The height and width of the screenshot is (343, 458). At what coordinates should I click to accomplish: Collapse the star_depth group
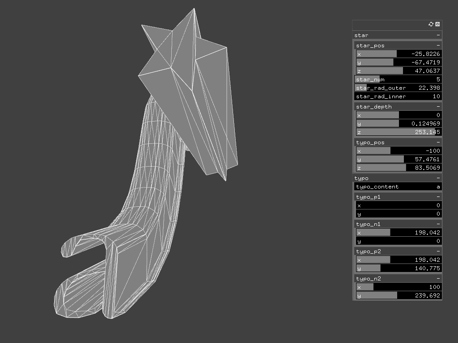(438, 106)
